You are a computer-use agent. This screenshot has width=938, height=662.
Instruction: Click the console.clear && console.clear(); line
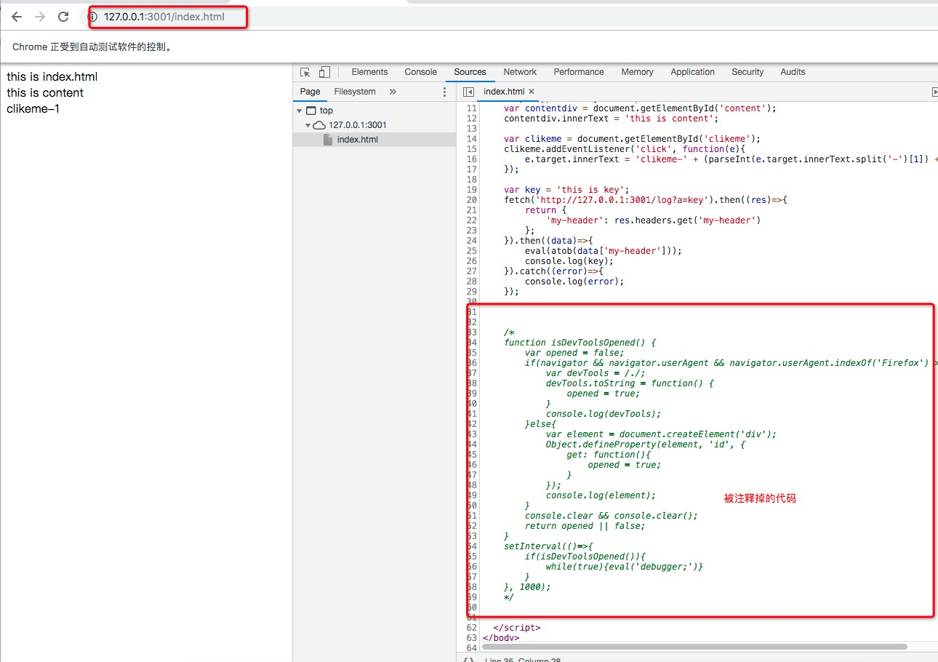pos(612,516)
